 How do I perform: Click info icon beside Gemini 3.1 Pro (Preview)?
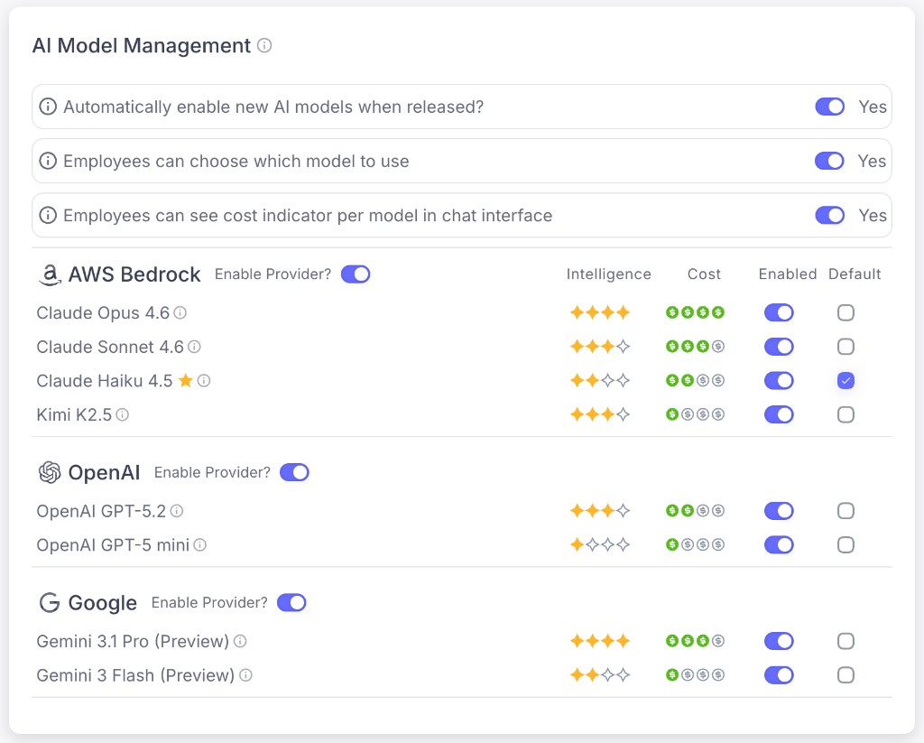pos(240,641)
